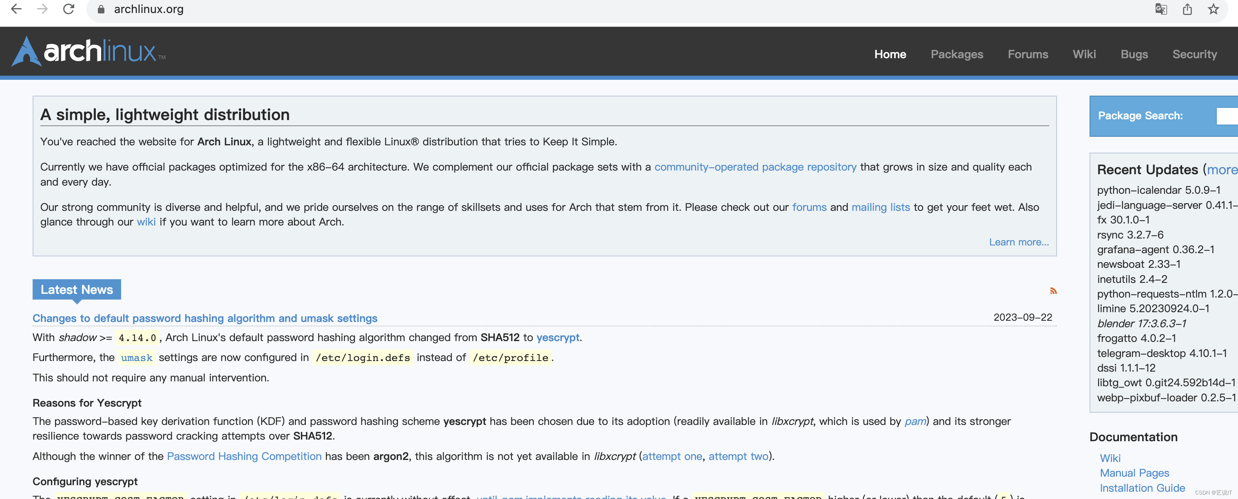
Task: Click the browser back arrow
Action: pyautogui.click(x=16, y=9)
